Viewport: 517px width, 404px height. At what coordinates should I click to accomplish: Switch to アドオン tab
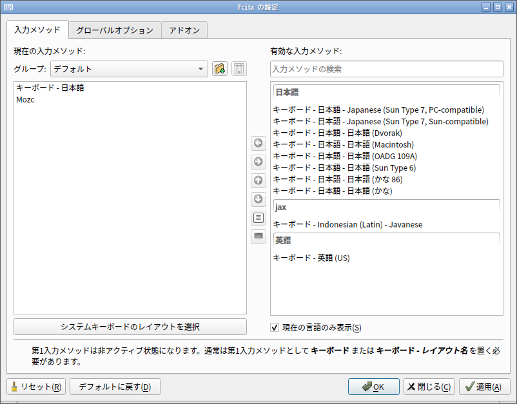(184, 30)
